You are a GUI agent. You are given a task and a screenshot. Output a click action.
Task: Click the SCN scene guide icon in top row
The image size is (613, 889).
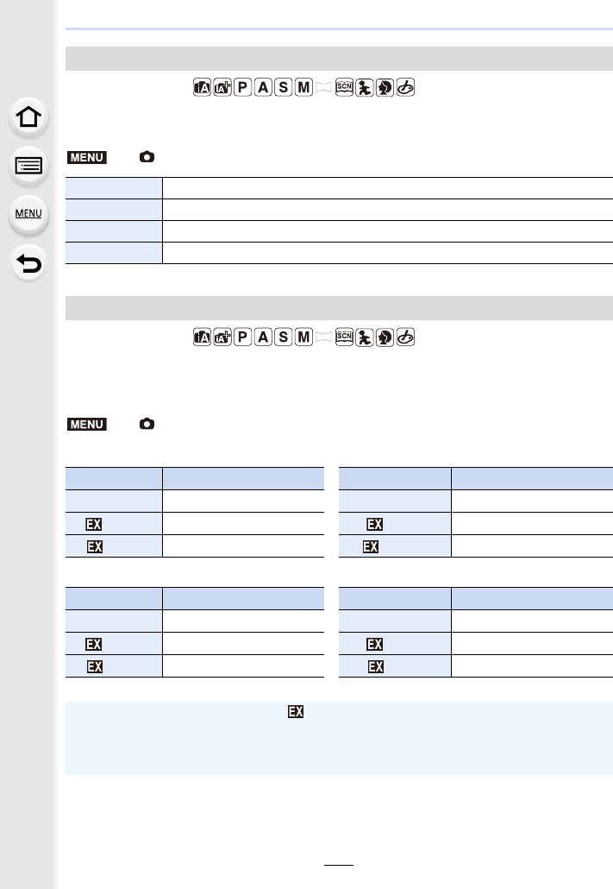[345, 88]
